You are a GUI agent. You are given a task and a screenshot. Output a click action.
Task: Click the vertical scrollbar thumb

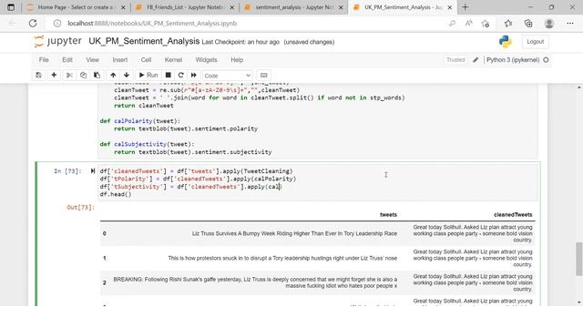click(579, 259)
